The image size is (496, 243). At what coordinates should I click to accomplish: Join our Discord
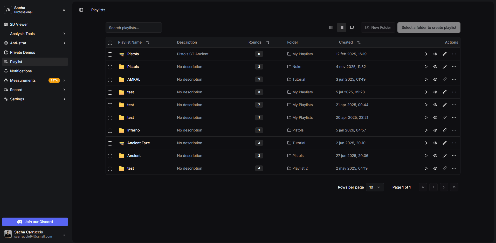35,222
